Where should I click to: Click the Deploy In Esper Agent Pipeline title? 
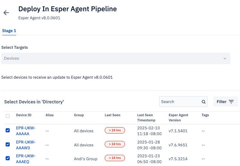68,9
